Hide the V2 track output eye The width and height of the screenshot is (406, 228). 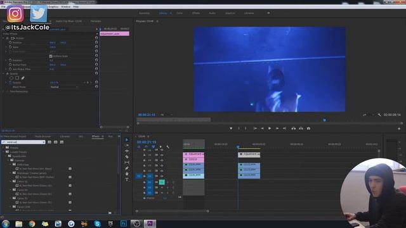[162, 170]
